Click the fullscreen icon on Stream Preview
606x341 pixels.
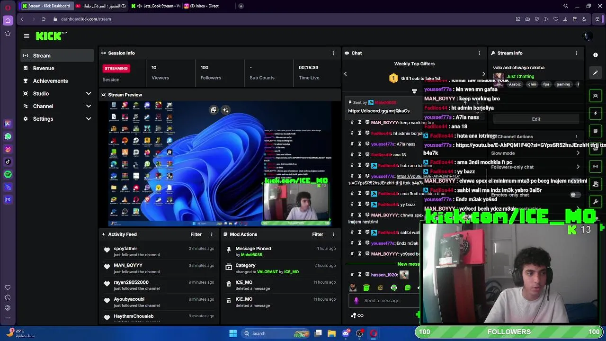coord(225,110)
